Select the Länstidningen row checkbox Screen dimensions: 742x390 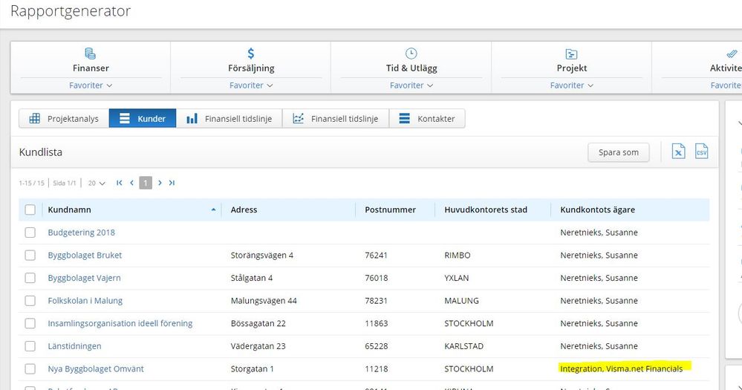[x=30, y=346]
